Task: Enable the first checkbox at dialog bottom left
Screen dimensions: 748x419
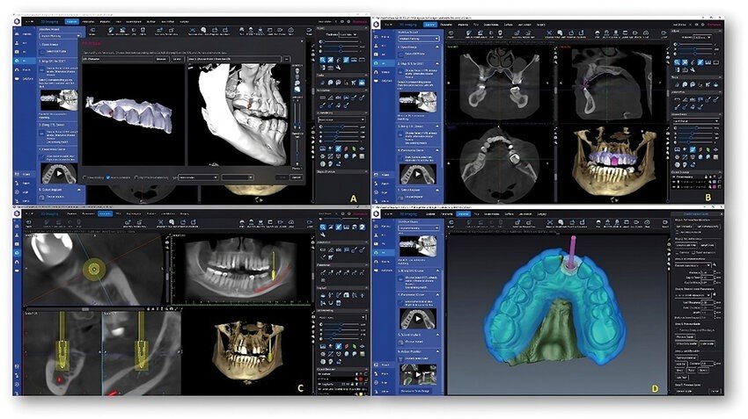Action: (x=85, y=177)
